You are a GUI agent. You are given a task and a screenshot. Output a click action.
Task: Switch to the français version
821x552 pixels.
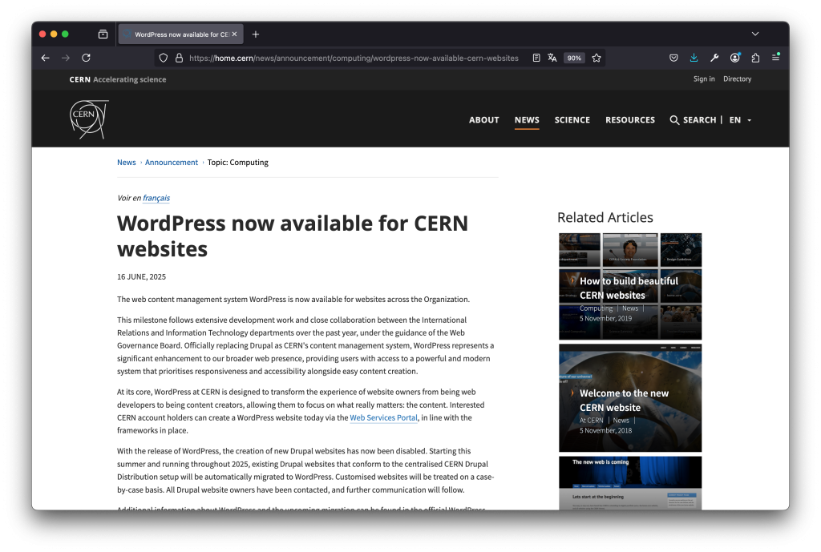click(x=156, y=199)
